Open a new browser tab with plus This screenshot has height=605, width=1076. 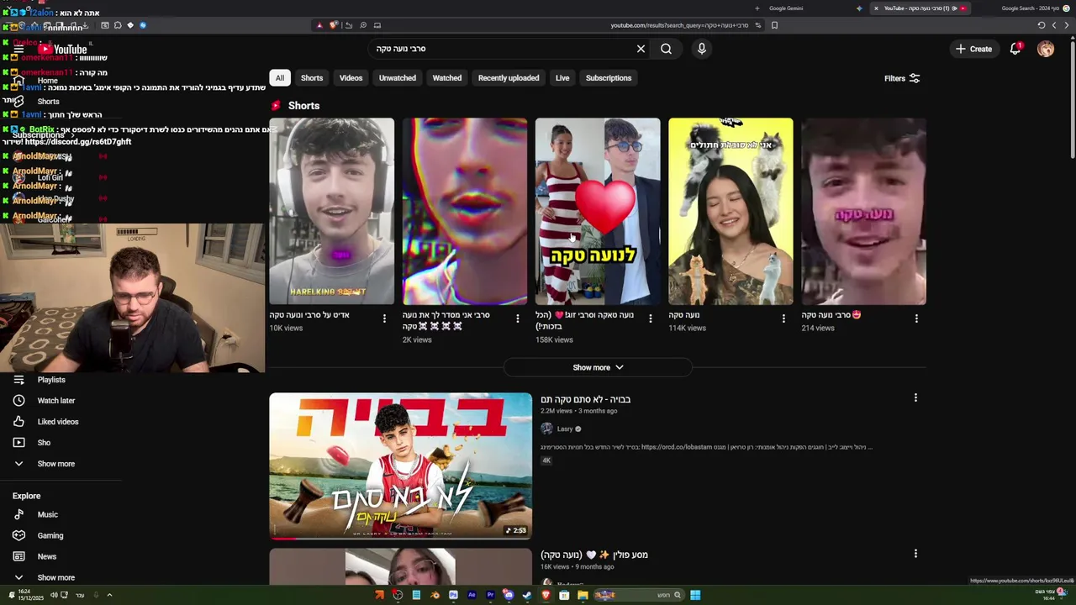tap(757, 8)
